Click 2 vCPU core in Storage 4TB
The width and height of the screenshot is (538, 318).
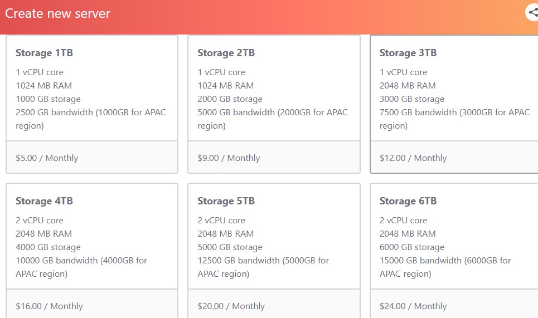(40, 221)
